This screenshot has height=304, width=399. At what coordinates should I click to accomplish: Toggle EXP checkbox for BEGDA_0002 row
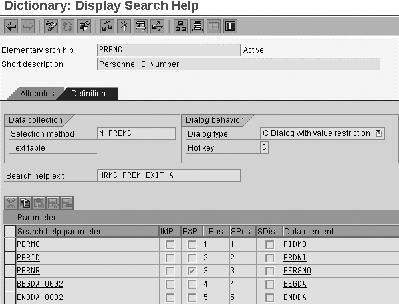(192, 284)
